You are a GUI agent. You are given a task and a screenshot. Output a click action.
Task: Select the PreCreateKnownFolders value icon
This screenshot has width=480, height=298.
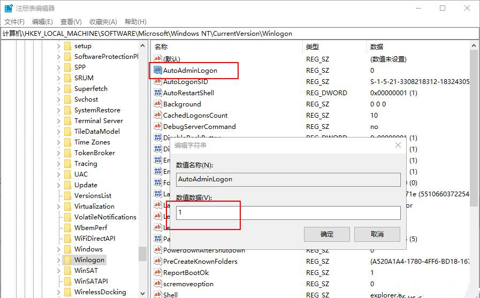[x=157, y=261]
